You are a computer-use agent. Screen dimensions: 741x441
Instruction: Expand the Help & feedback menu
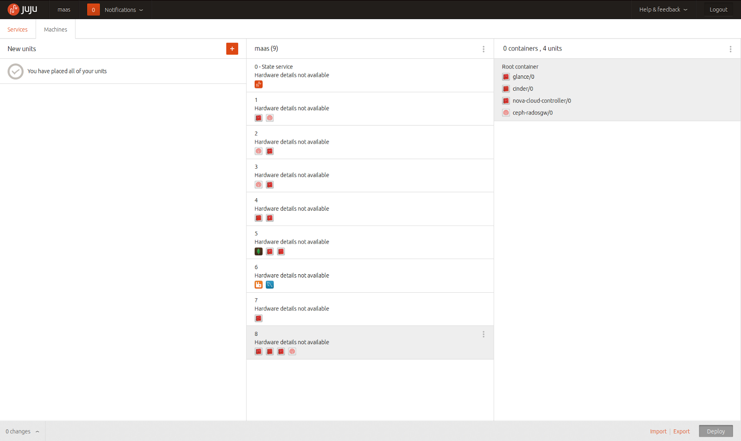click(663, 10)
